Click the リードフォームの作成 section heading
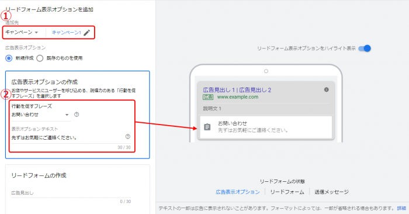The image size is (409, 214). pyautogui.click(x=39, y=175)
